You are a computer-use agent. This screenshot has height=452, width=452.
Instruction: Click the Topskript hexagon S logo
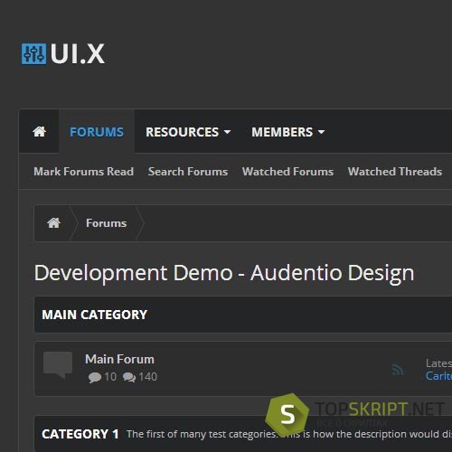(x=287, y=415)
